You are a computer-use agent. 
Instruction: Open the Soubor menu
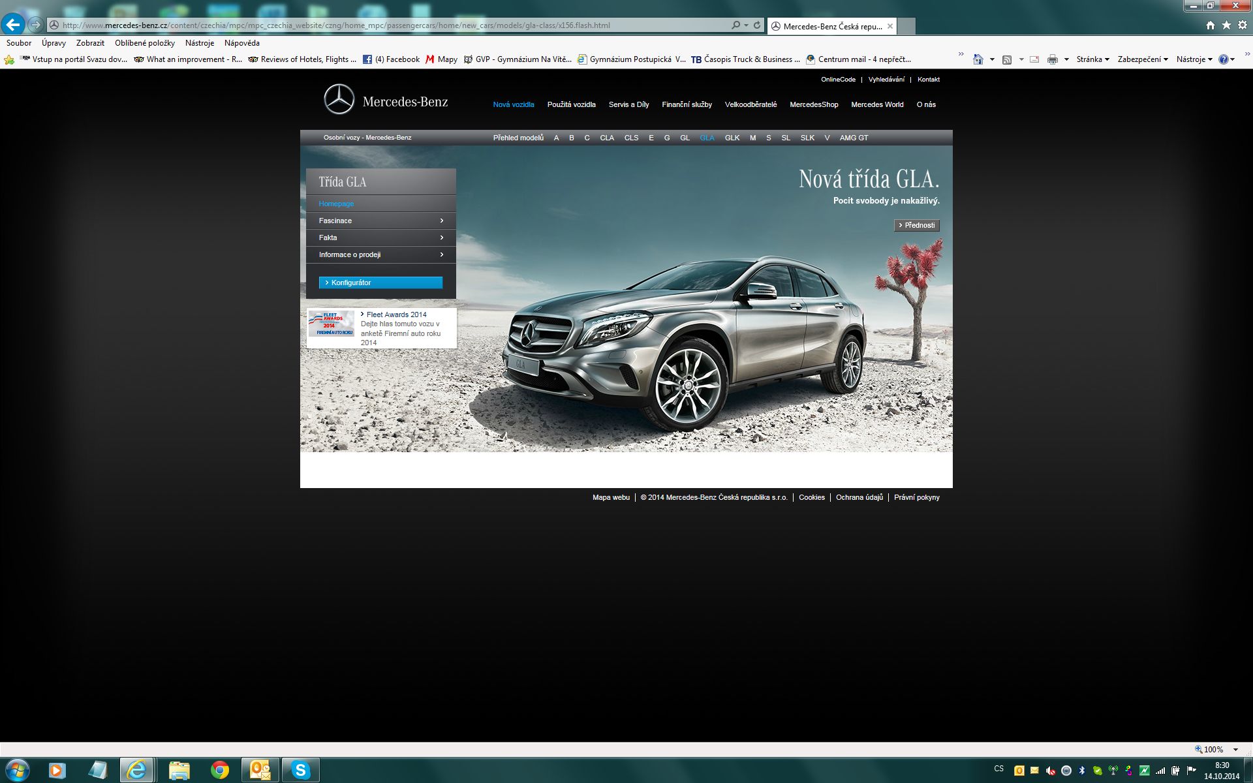(x=19, y=43)
